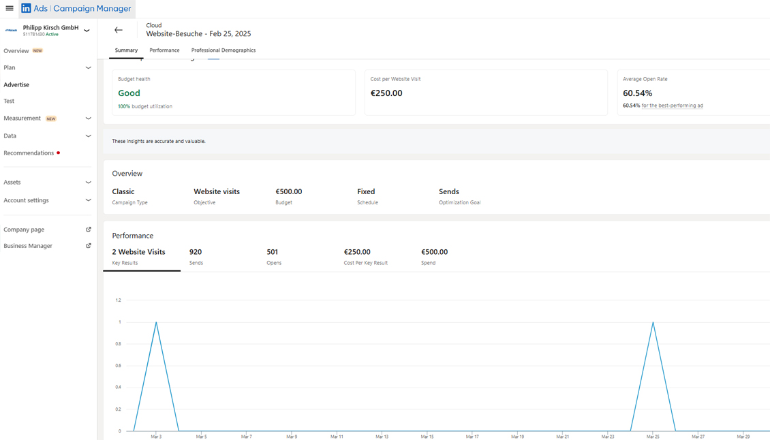
Task: Open the hamburger navigation menu
Action: tap(10, 8)
